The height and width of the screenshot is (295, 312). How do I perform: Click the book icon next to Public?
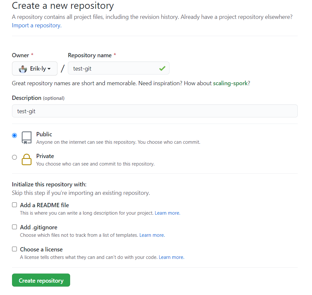point(26,137)
